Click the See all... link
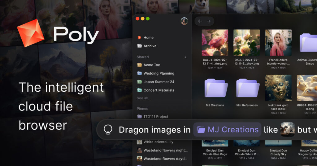 coord(144,98)
